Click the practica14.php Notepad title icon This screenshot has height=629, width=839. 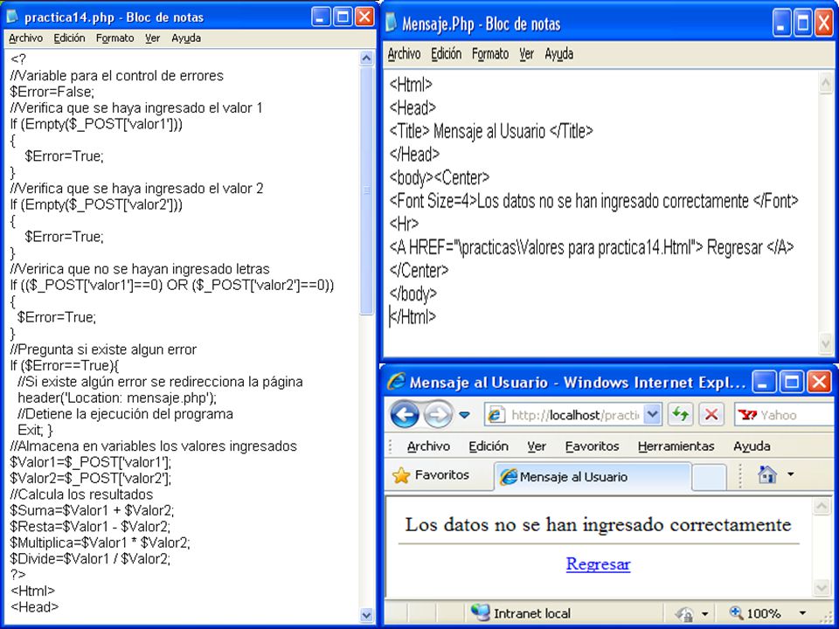[12, 17]
